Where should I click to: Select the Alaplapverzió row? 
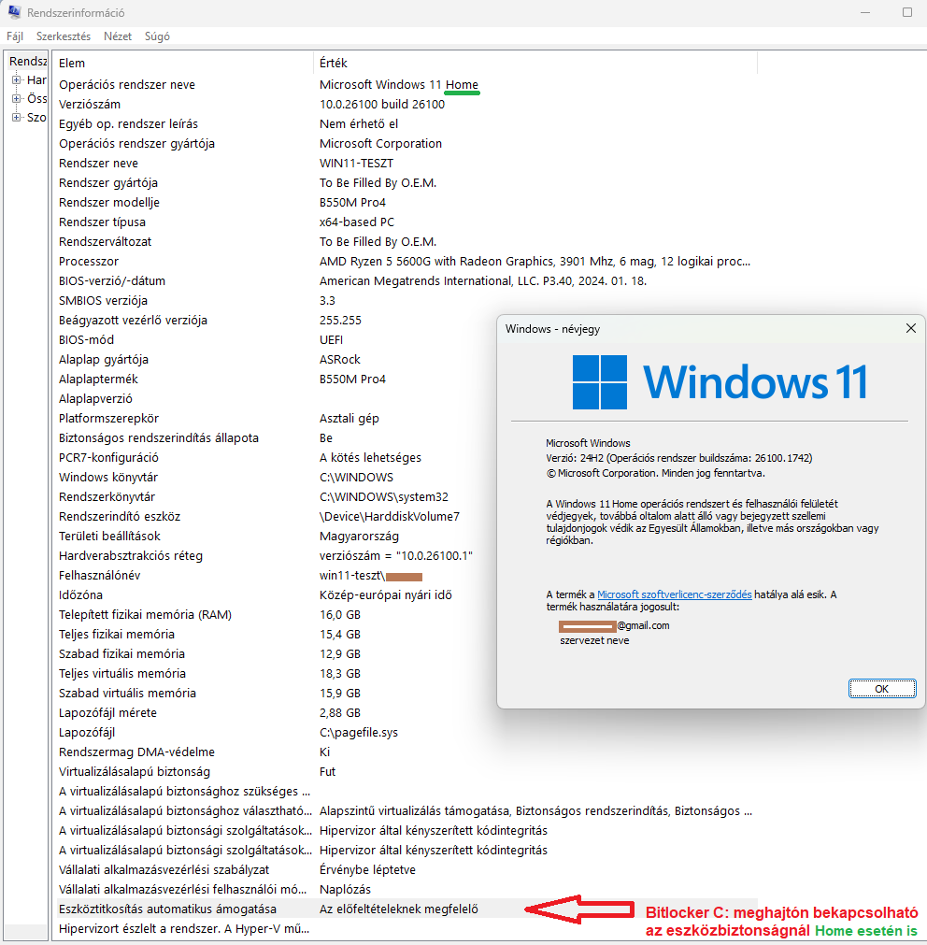[x=278, y=399]
